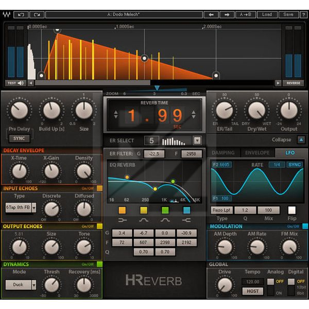Screen dimensions: 309x309
Task: Redo the last change
Action: (37, 14)
